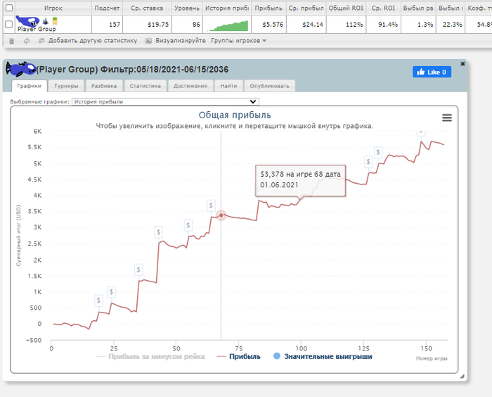Click the picture icon next to Визуализируйте
This screenshot has width=492, height=397.
click(x=148, y=41)
